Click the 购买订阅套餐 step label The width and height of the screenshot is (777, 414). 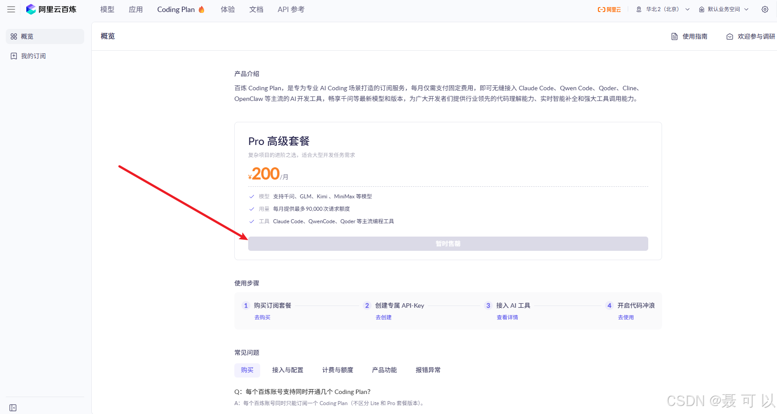(x=273, y=305)
